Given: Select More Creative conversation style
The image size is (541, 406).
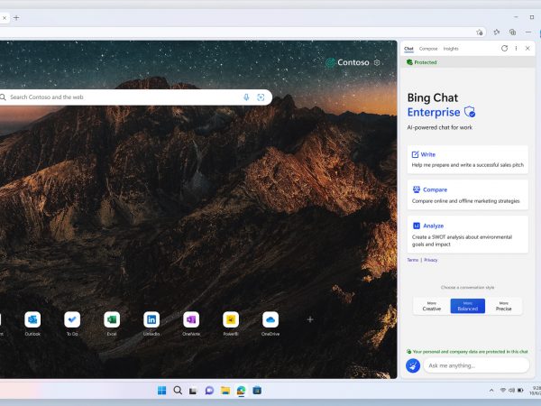Looking at the screenshot, I should point(432,306).
